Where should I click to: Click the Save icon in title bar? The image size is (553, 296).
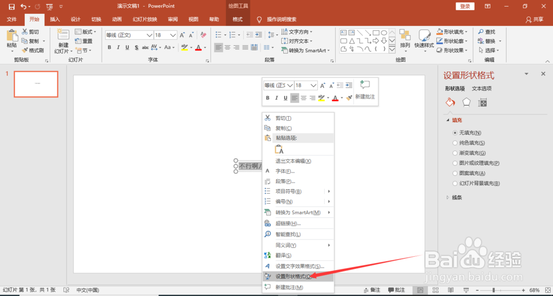tap(12, 6)
